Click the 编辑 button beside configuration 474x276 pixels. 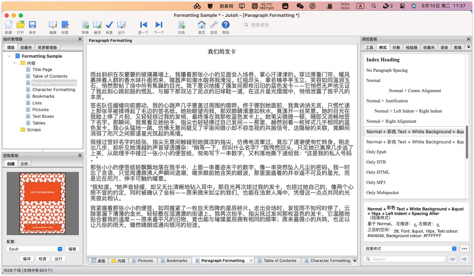pyautogui.click(x=72, y=249)
